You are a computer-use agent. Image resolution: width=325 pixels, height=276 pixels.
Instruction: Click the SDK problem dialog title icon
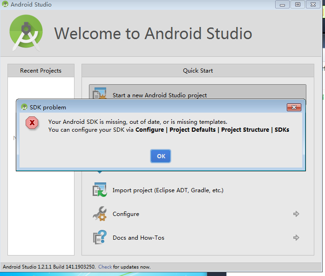tap(24, 107)
